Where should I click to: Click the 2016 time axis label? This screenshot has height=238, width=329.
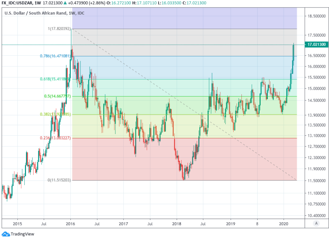(70, 224)
